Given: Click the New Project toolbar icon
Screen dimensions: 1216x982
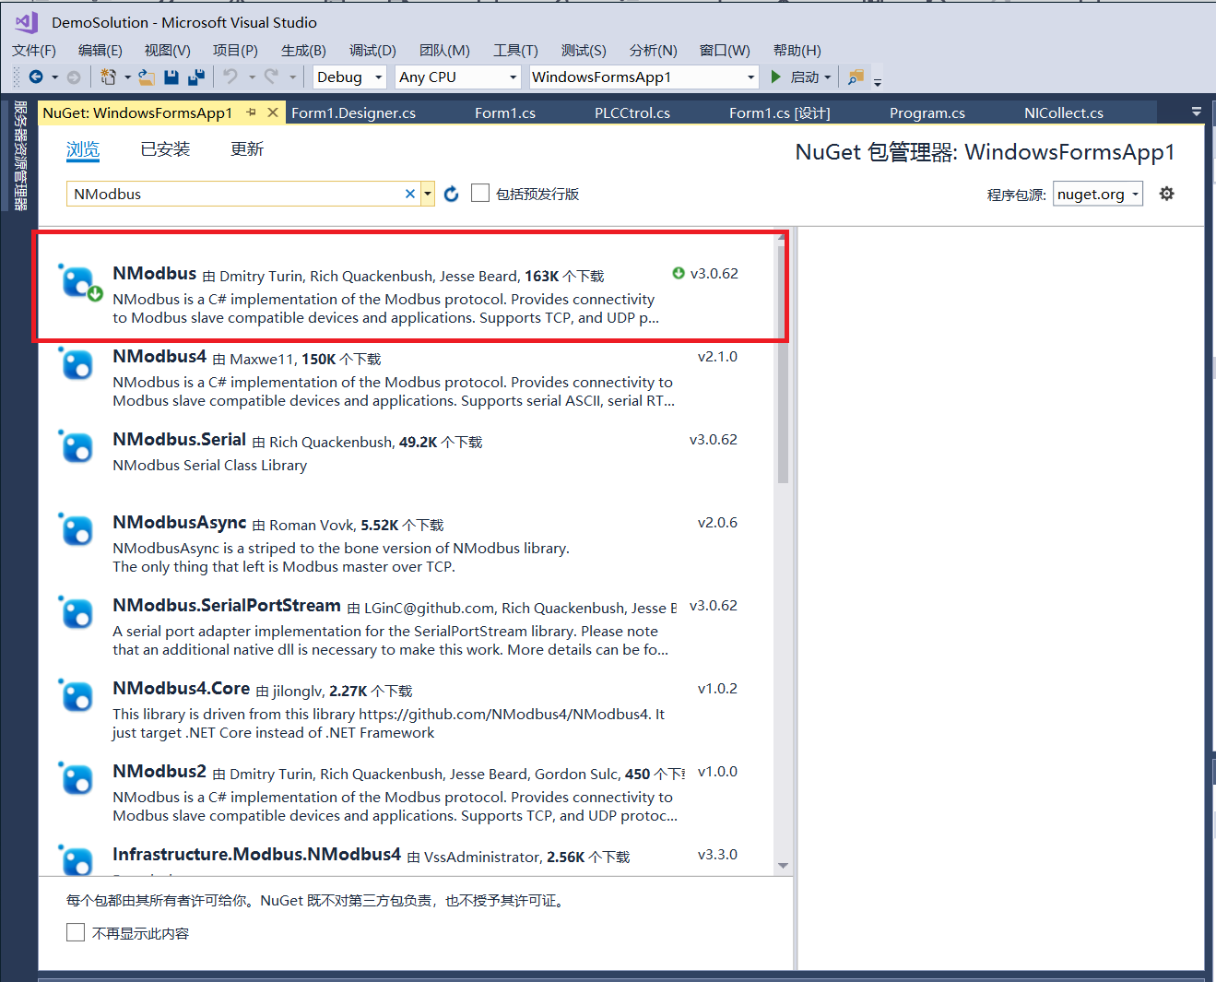Looking at the screenshot, I should coord(108,77).
